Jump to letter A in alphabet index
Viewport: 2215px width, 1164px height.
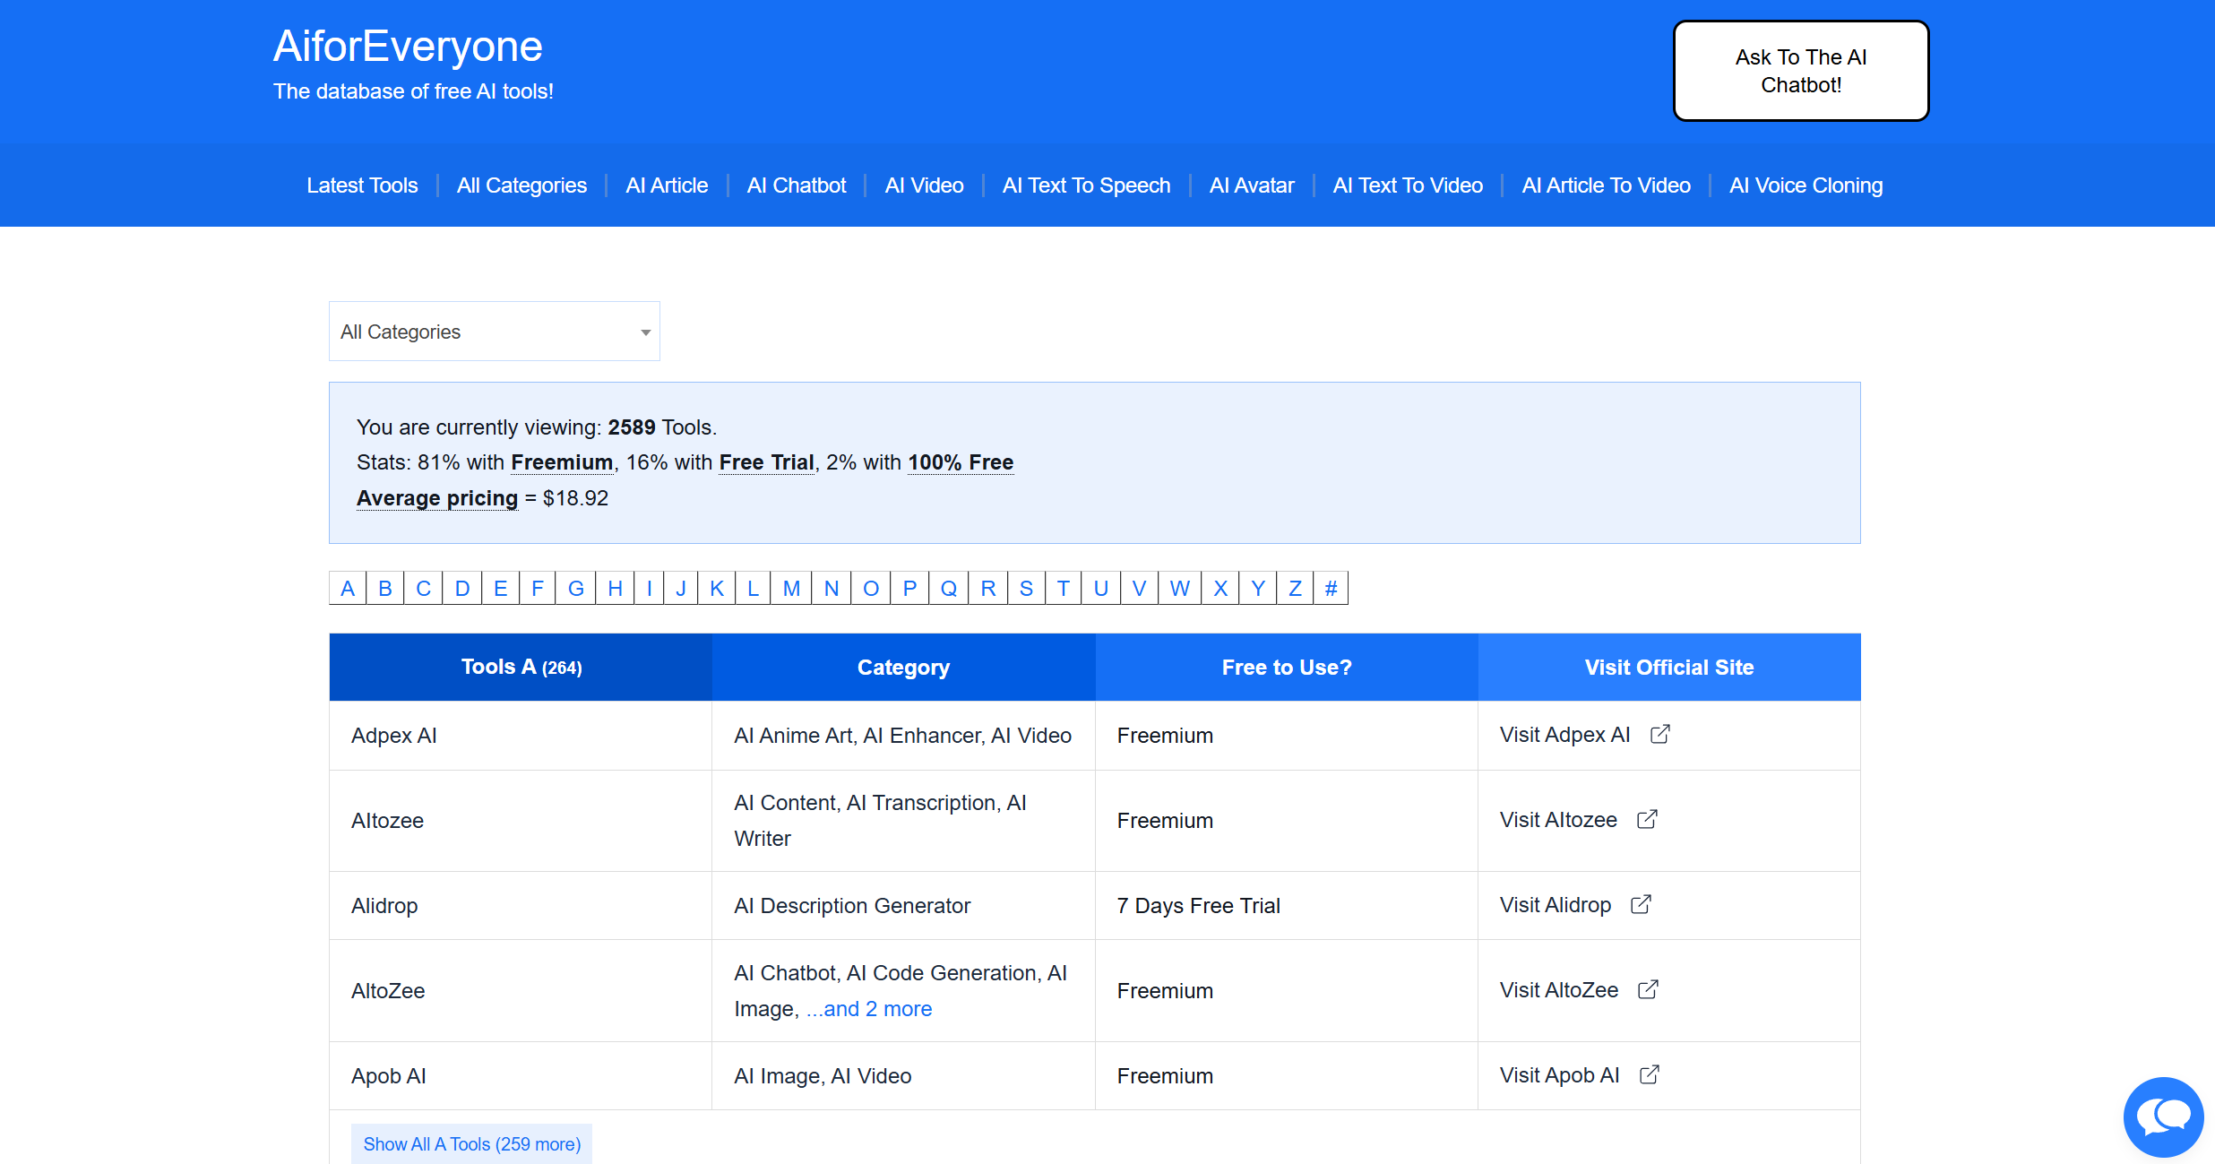(348, 588)
